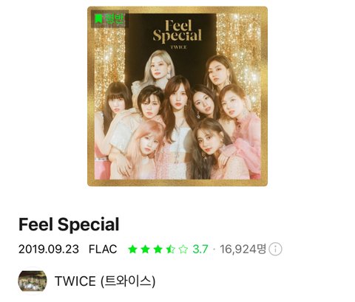
Task: Click the small TWICE text on cover artwork
Action: coord(179,47)
